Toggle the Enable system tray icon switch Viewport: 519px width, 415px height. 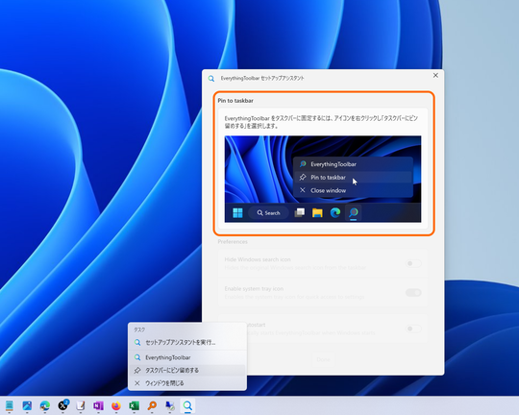click(x=413, y=293)
